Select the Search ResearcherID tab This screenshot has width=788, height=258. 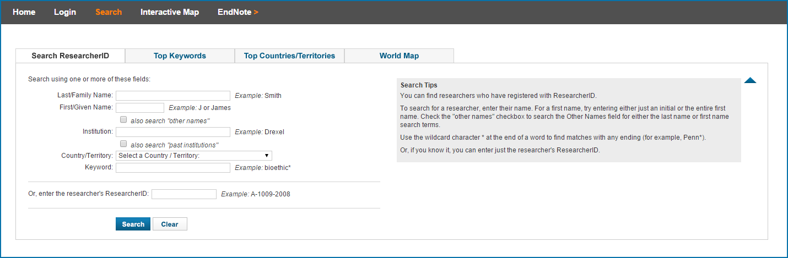click(71, 56)
